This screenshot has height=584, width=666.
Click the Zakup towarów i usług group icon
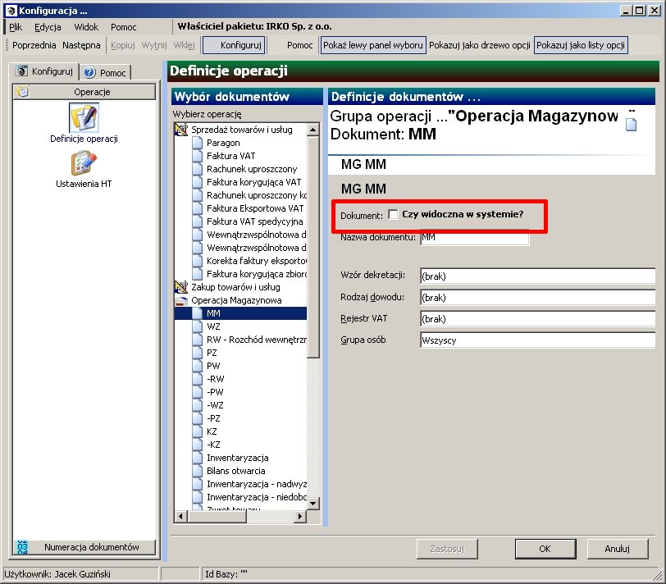pos(181,287)
